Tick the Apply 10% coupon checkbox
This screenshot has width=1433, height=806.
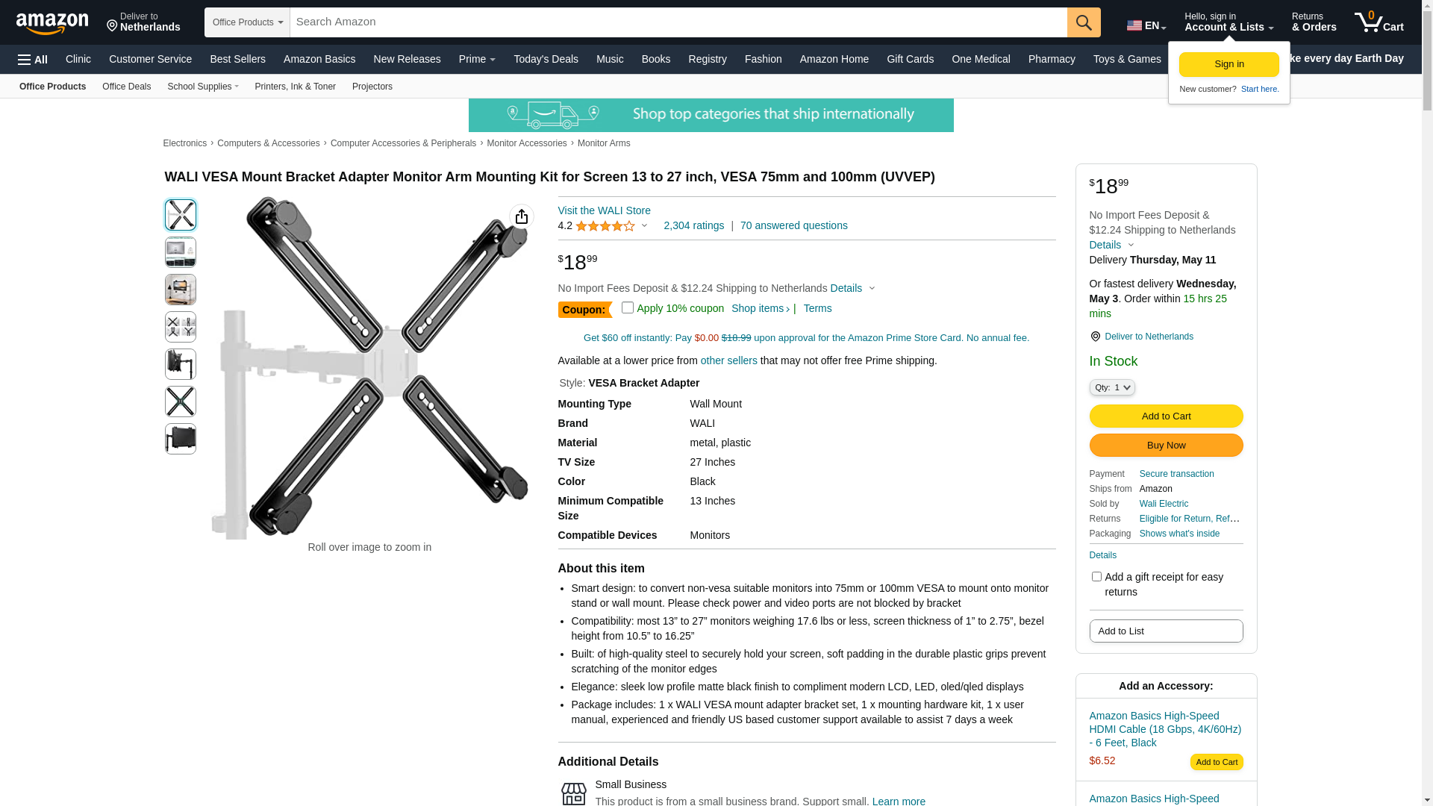pos(628,307)
